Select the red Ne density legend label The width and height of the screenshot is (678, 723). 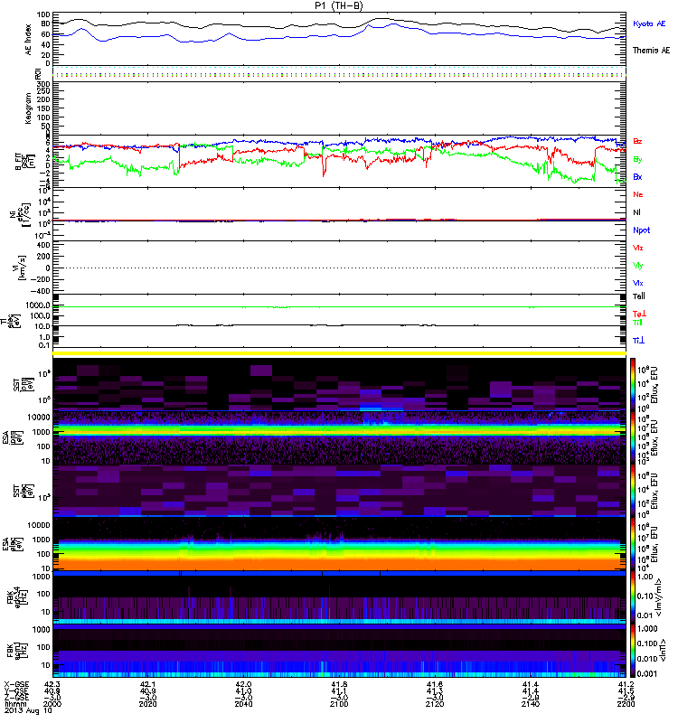(x=638, y=194)
